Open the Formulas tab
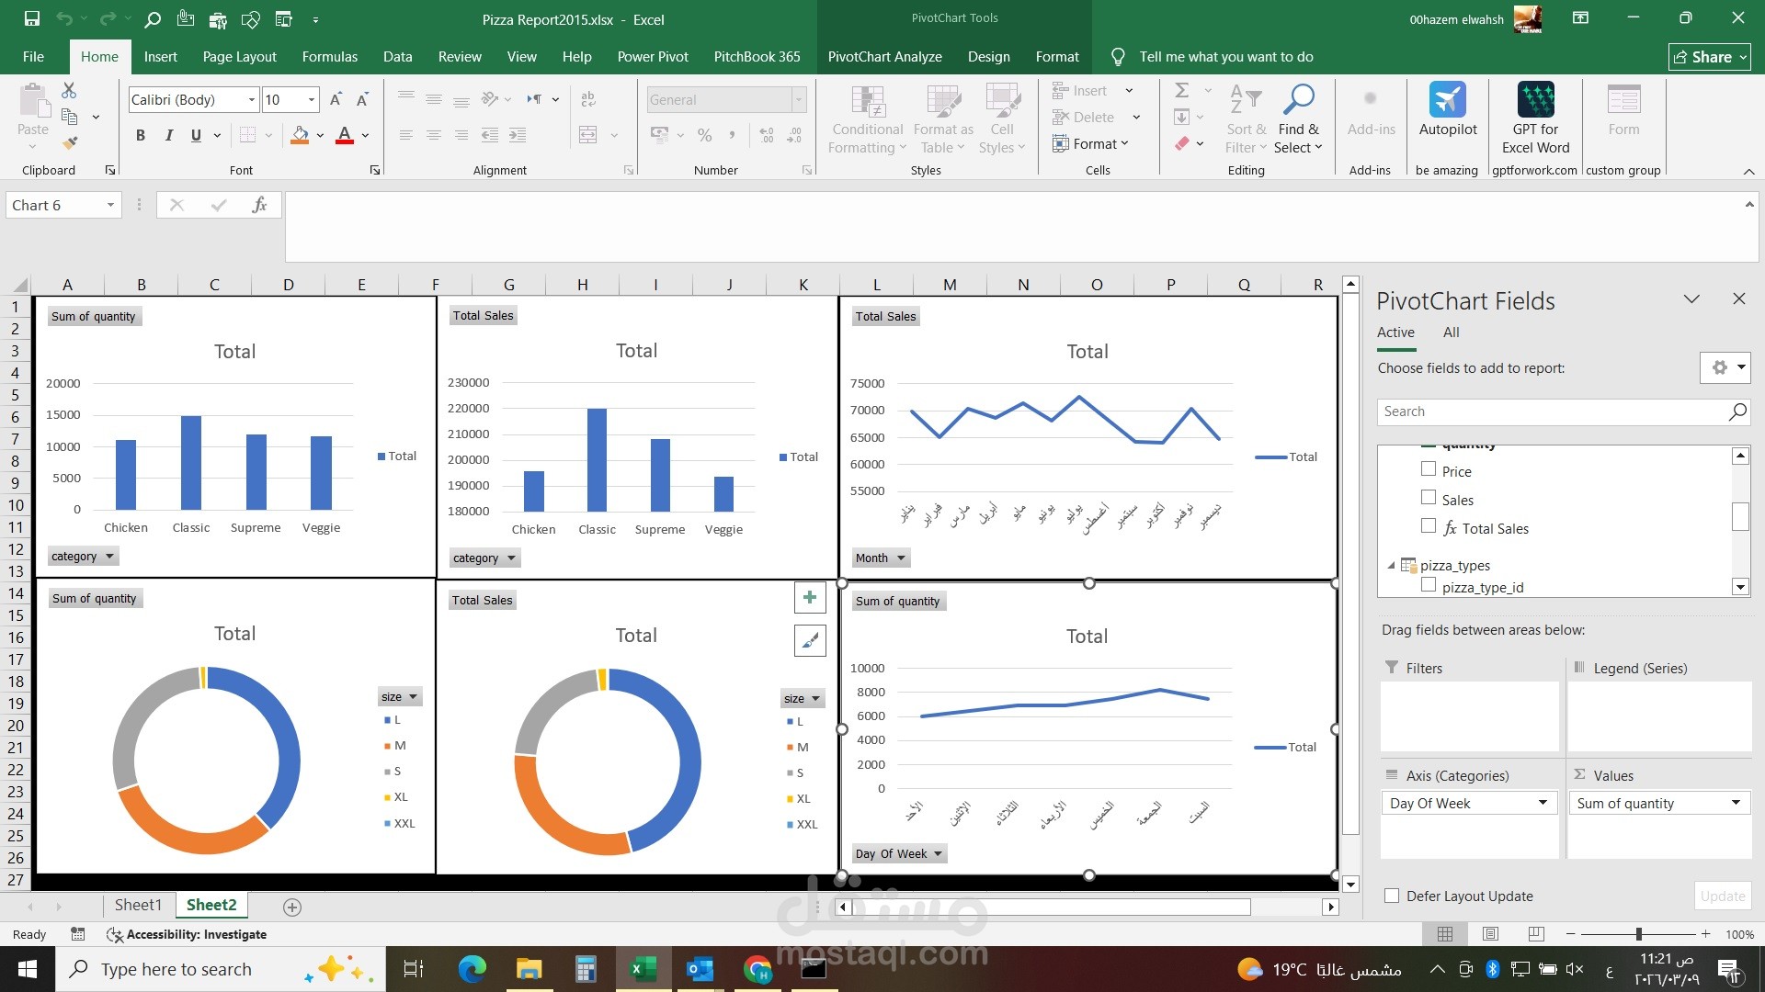 coord(329,57)
